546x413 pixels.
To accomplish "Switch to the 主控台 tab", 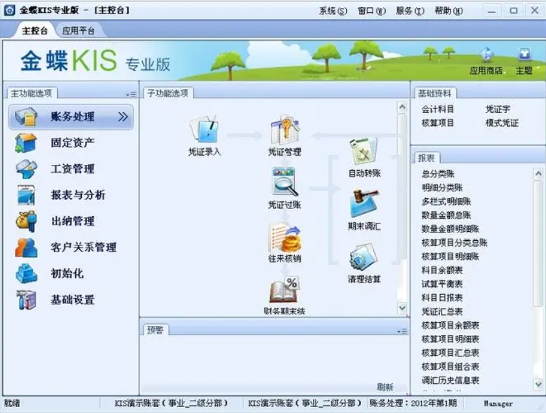I will click(34, 31).
